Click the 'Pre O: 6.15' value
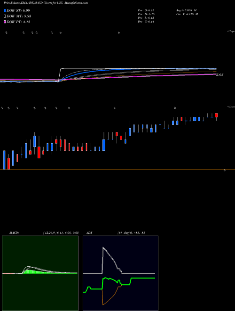Image resolution: width=235 pixels, height=311 pixels. coord(146,10)
